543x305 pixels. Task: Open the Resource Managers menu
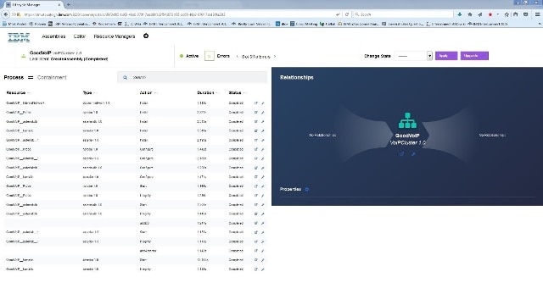(x=115, y=36)
